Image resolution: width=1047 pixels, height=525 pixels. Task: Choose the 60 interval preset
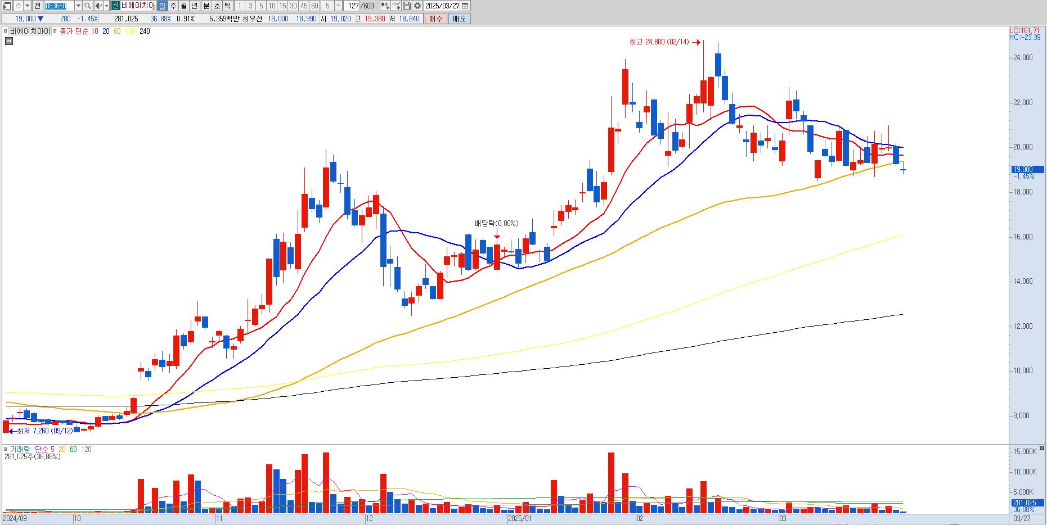click(314, 6)
